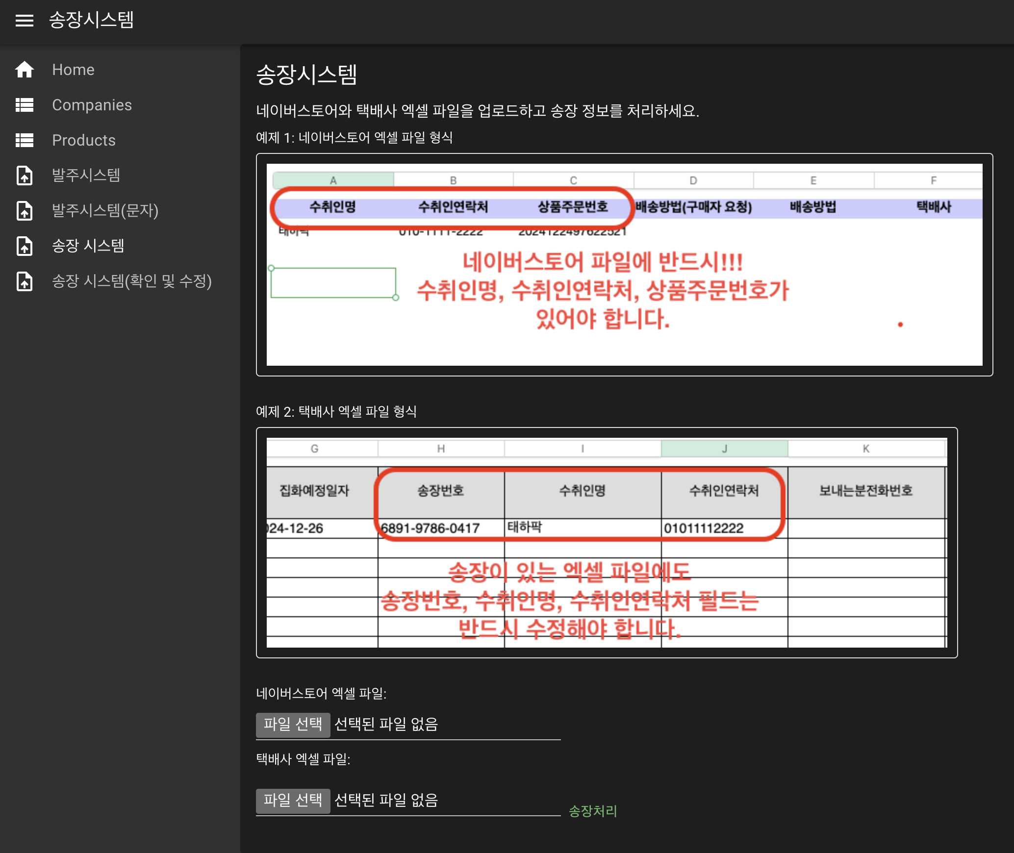Viewport: 1014px width, 853px height.
Task: Click the 발주시스템(문자) file icon
Action: pyautogui.click(x=24, y=211)
